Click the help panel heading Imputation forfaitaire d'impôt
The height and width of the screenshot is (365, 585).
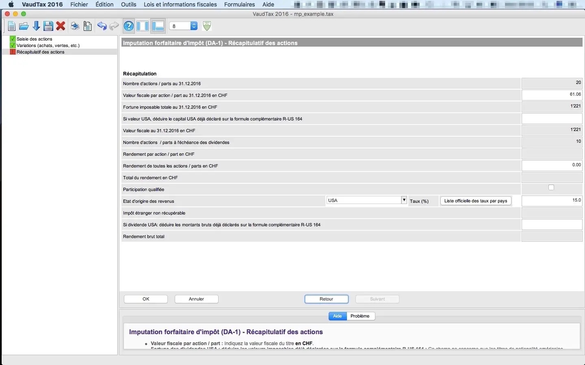(226, 332)
